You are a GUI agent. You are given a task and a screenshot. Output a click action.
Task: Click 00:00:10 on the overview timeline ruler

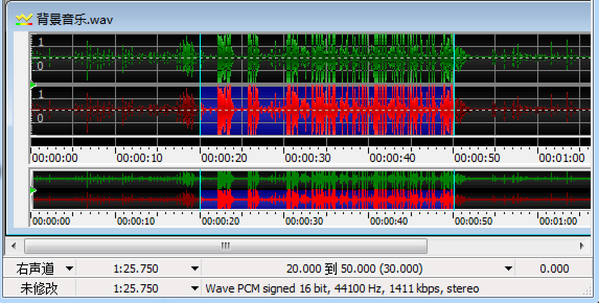click(136, 221)
